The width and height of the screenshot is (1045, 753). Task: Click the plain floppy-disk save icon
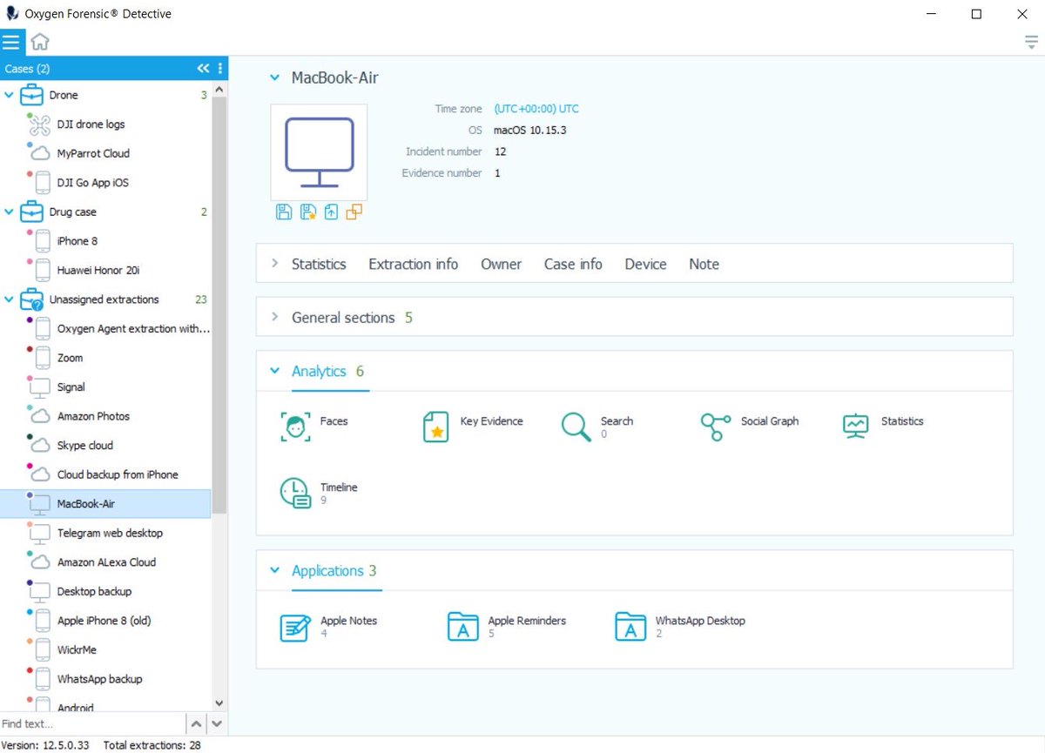[284, 212]
